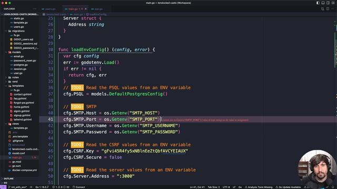Open go.sum file

click(16, 166)
